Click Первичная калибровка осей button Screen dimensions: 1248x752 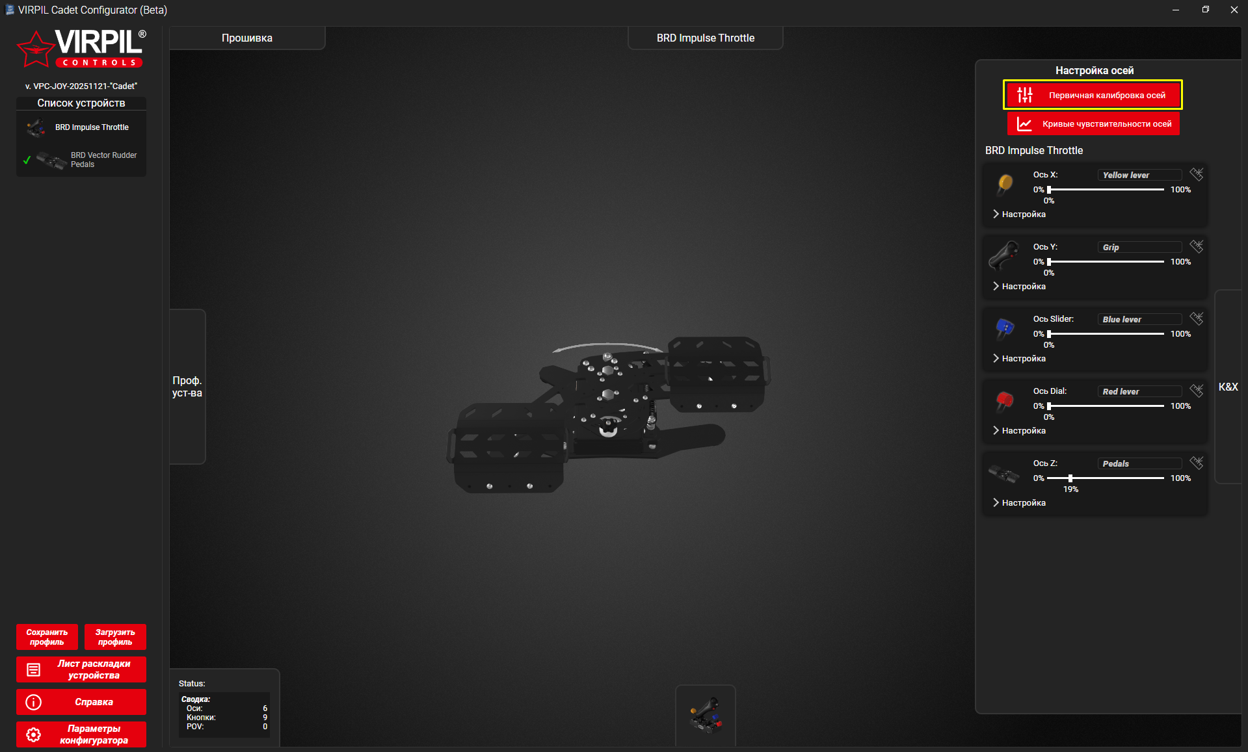click(x=1093, y=96)
